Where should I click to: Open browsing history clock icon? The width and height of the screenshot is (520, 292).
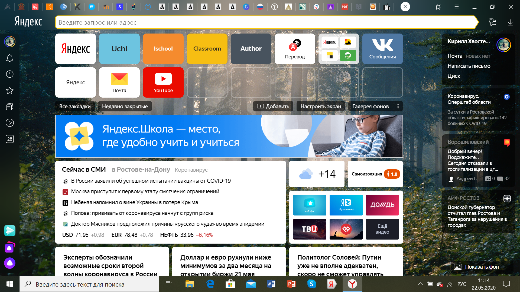(10, 74)
